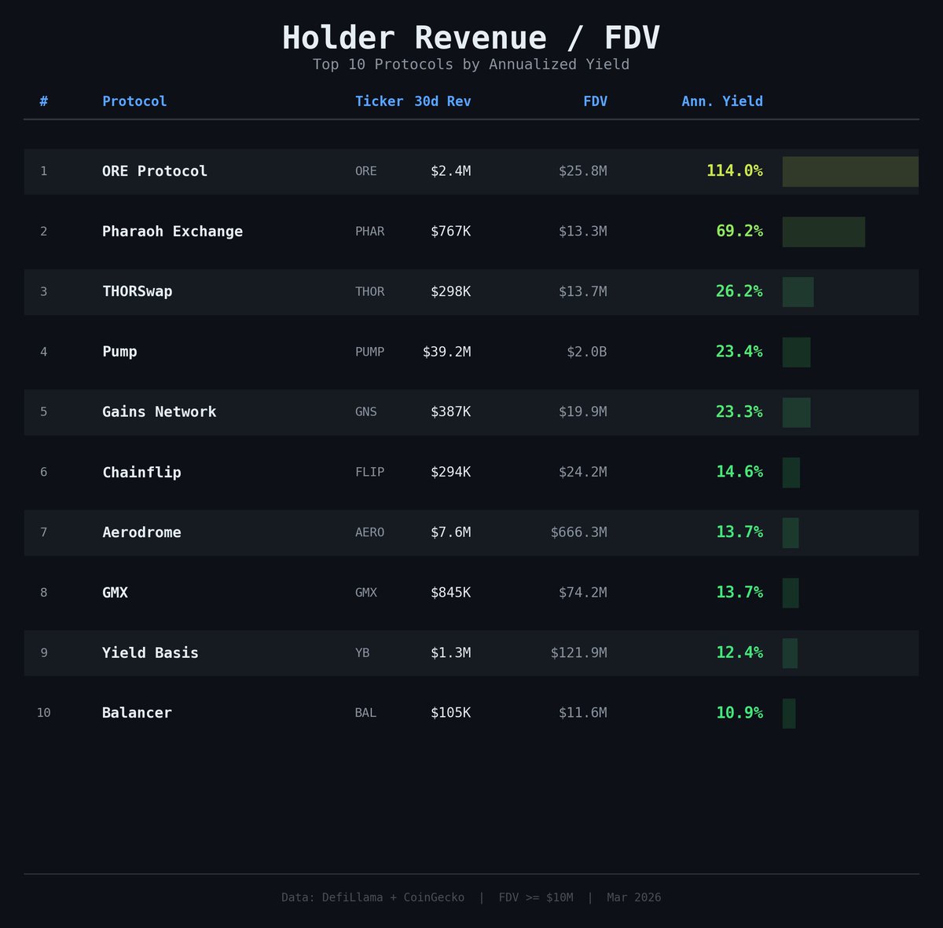Click the Ann. Yield column header
Image resolution: width=943 pixels, height=928 pixels.
722,101
